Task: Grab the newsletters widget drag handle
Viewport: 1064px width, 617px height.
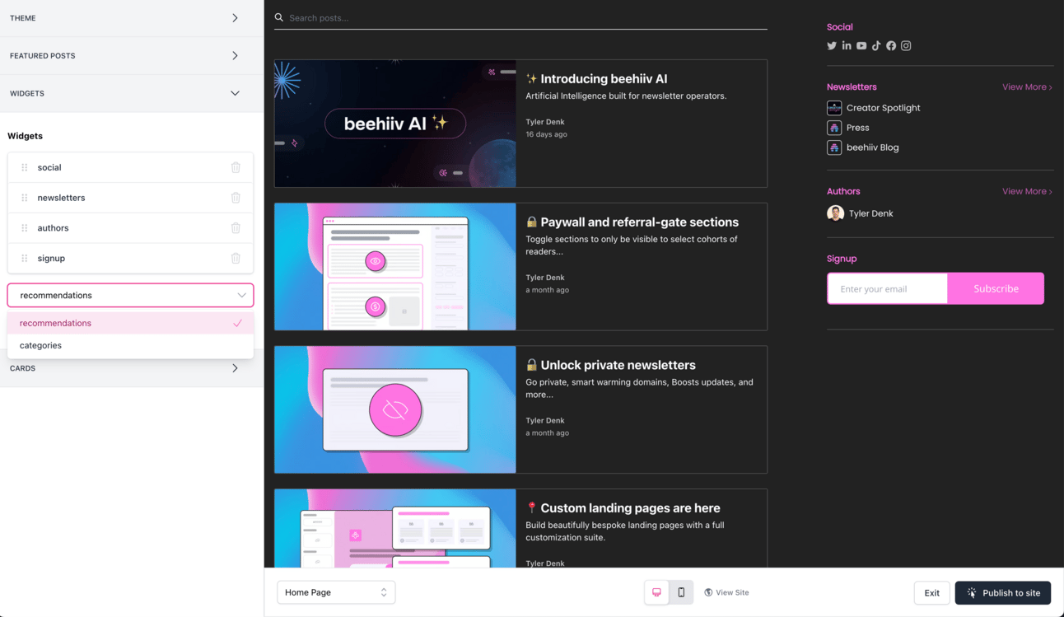Action: coord(25,198)
